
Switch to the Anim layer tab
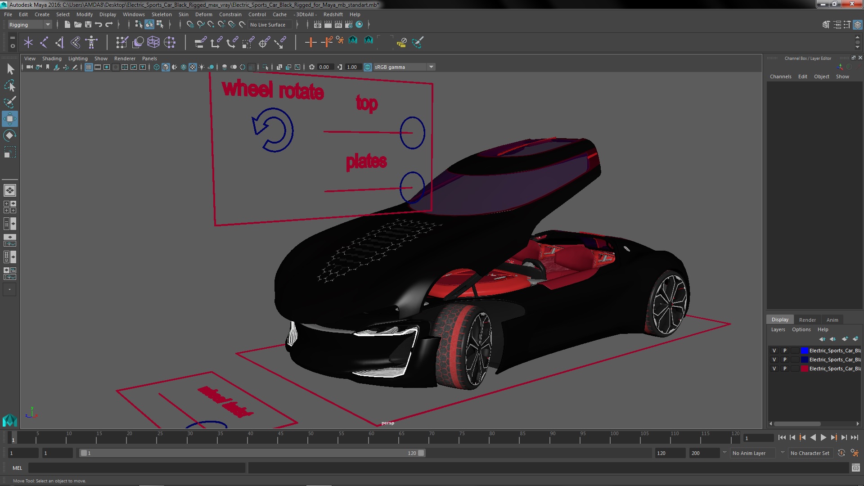(x=832, y=320)
